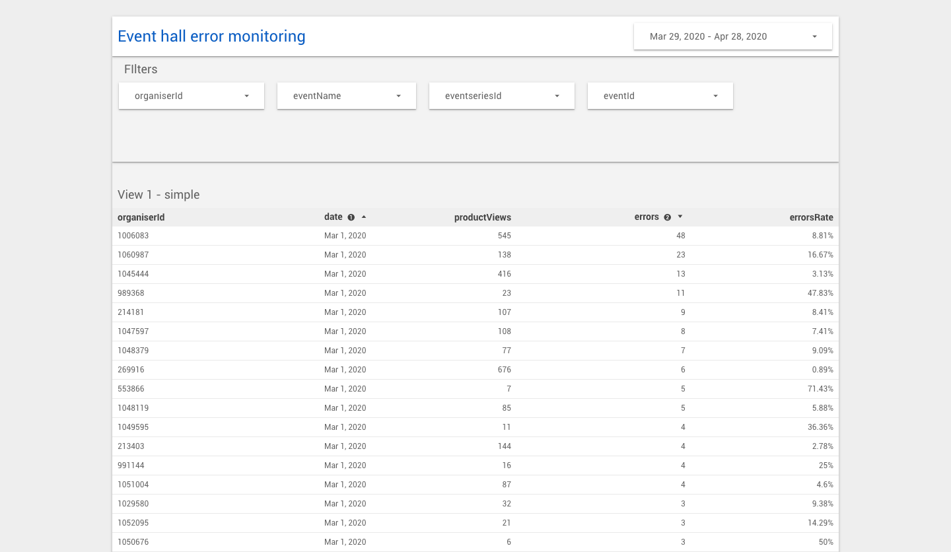Viewport: 951px width, 552px height.
Task: Open the eventseriesId filter dropdown
Action: tap(502, 96)
